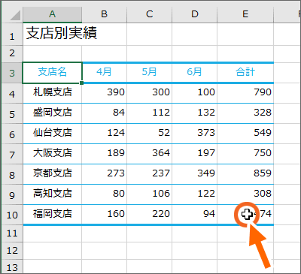Click cell with value 112
This screenshot has width=301, height=274.
tap(150, 113)
